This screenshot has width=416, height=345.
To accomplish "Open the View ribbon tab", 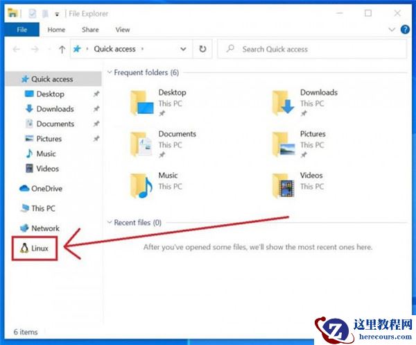I will pos(123,29).
